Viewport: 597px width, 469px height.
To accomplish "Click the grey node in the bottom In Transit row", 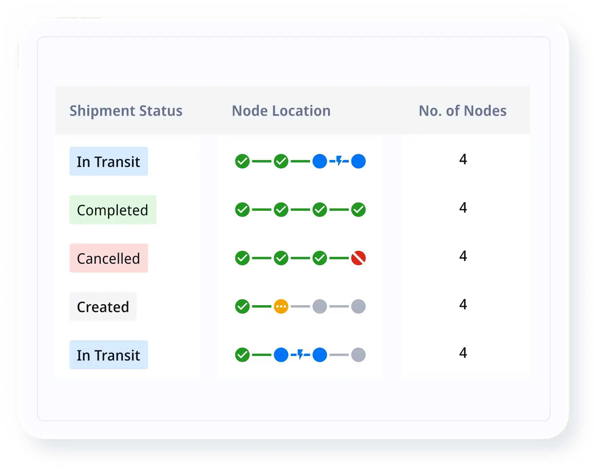I will coord(358,355).
